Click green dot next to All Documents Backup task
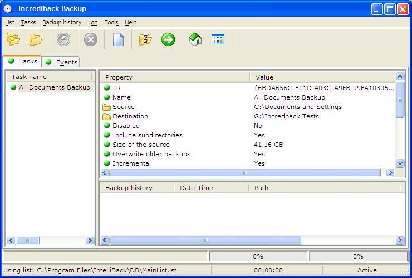The image size is (412, 278). (x=13, y=87)
